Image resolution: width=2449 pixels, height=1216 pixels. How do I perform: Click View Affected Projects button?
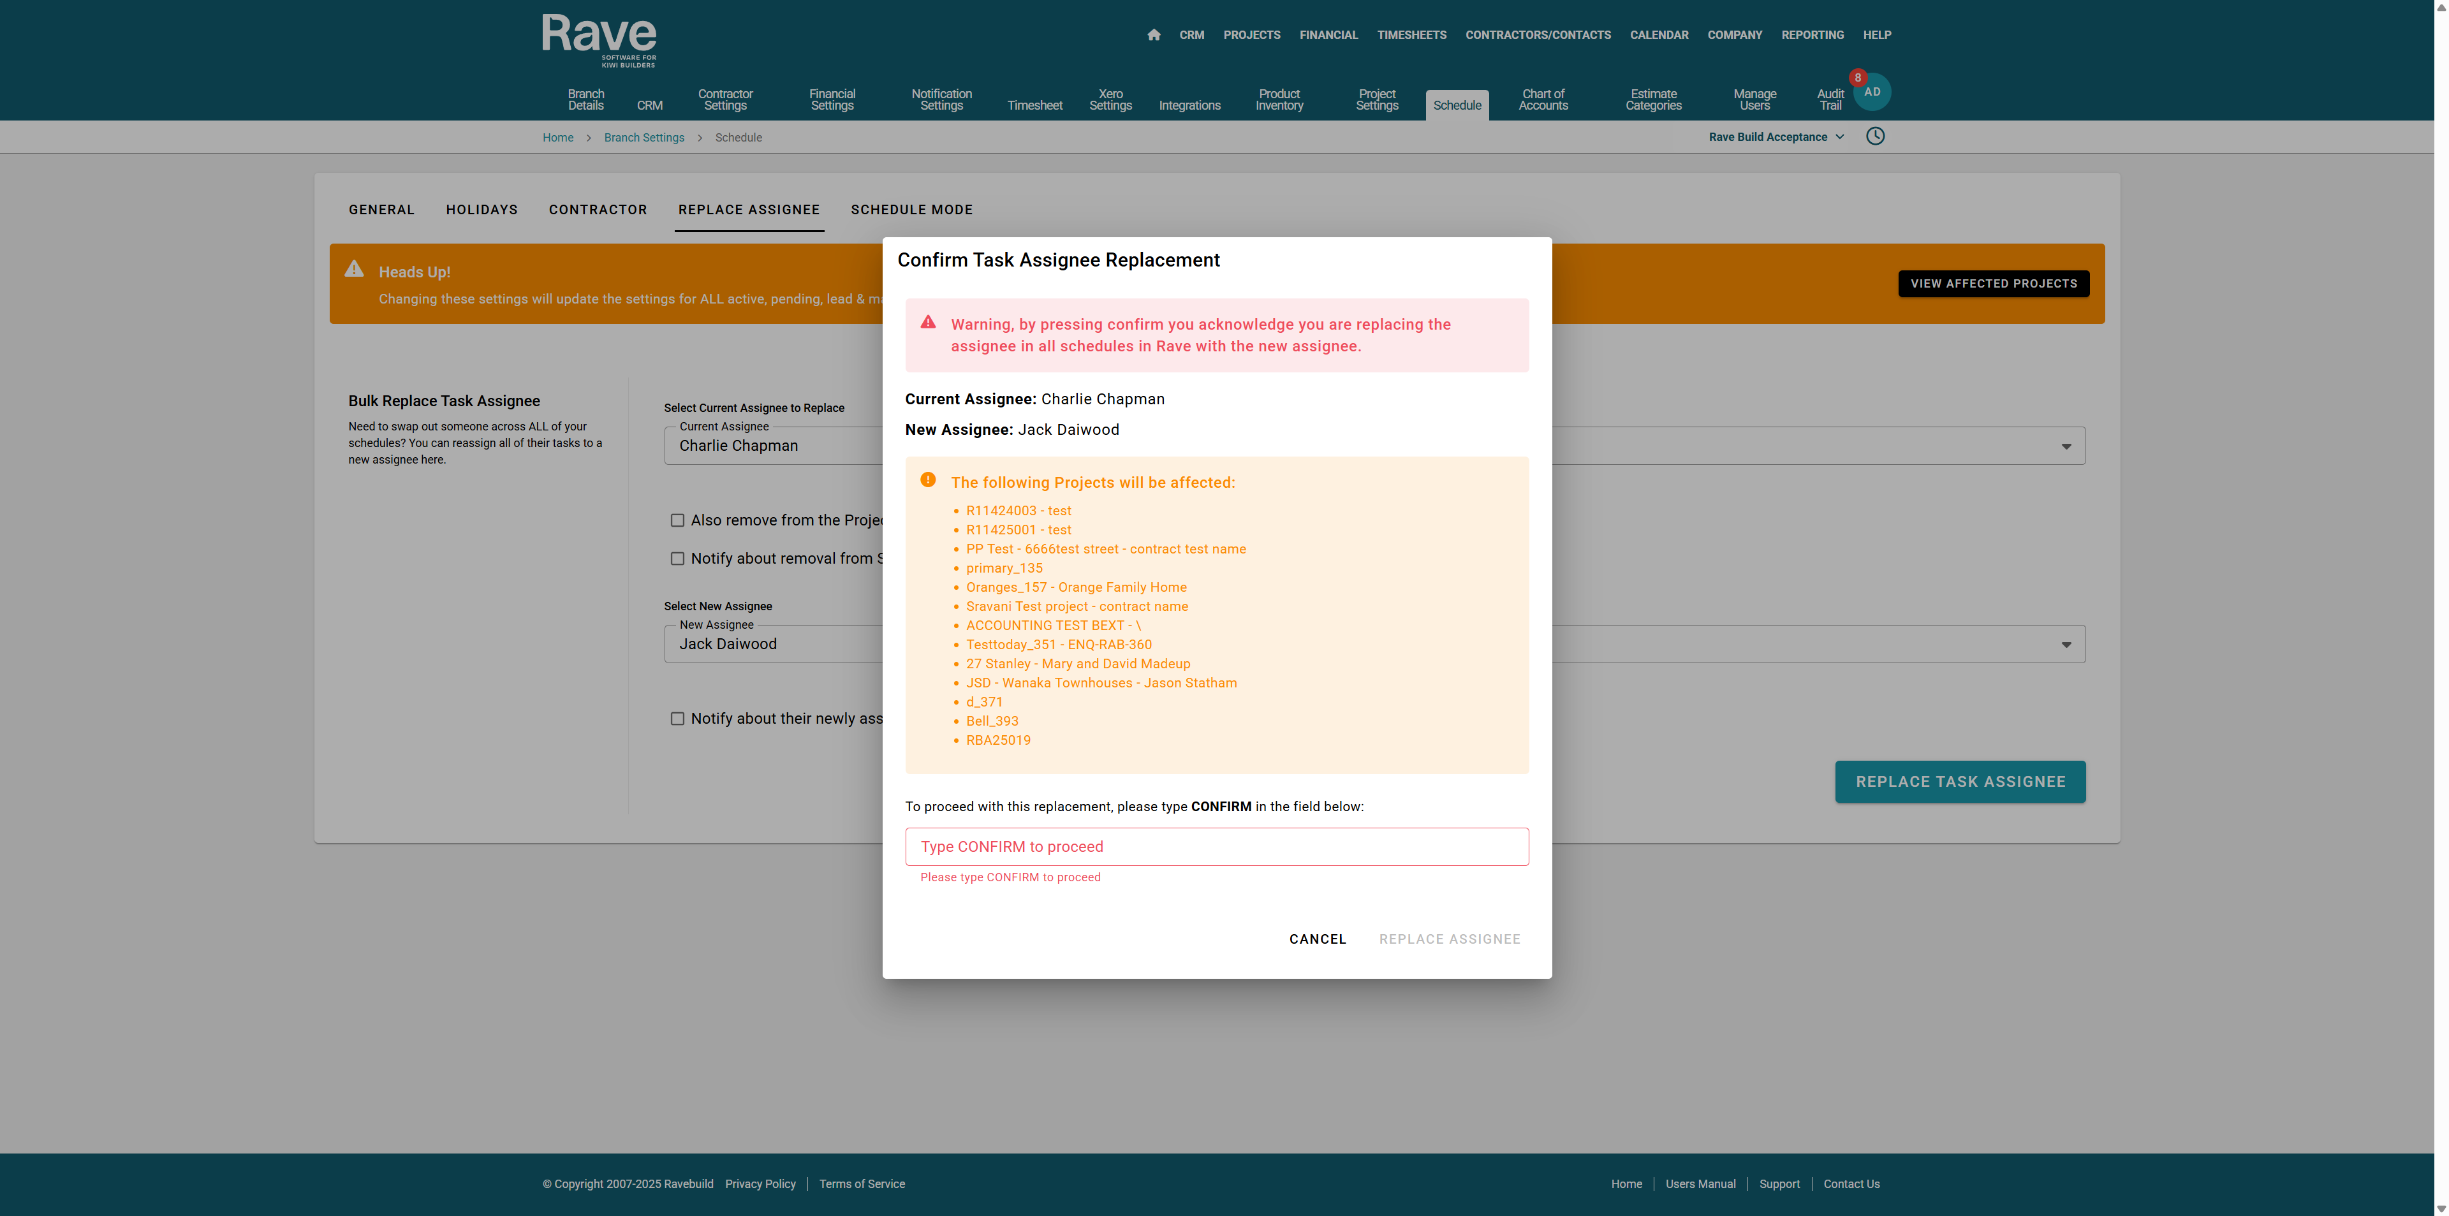(x=1992, y=283)
